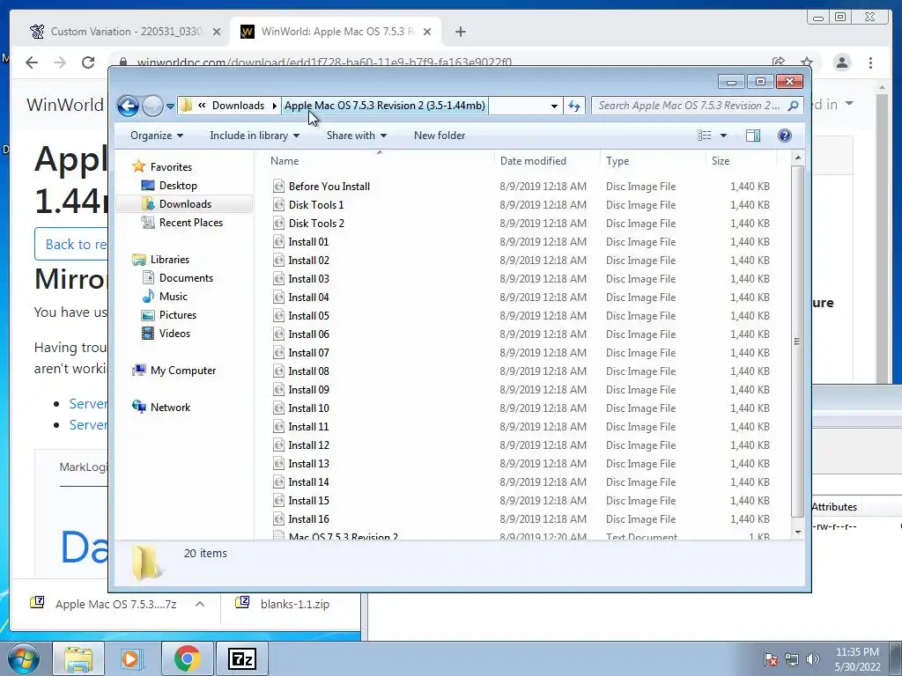Select the Install 02 file name

[x=309, y=261]
